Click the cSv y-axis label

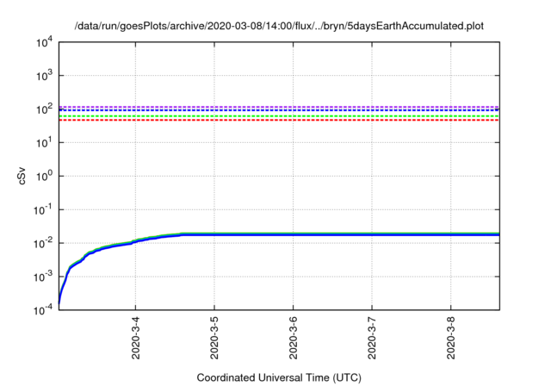pyautogui.click(x=22, y=176)
